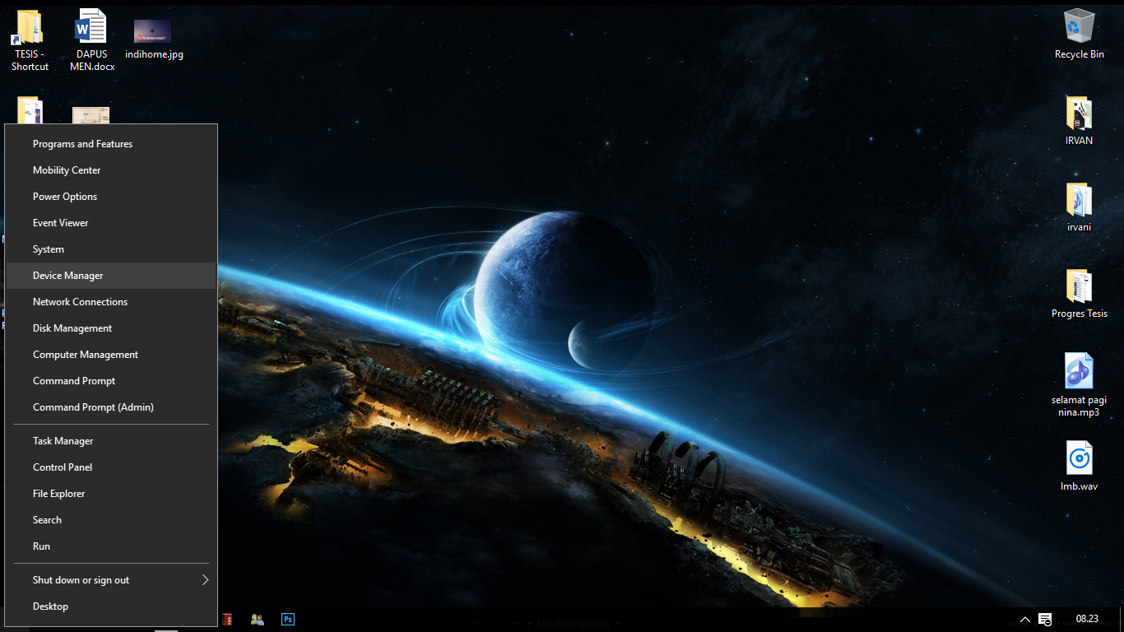Open Task Manager
Image resolution: width=1124 pixels, height=632 pixels.
pos(111,441)
